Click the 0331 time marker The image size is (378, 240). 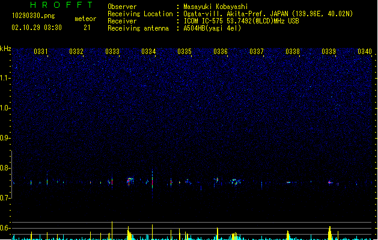point(40,52)
